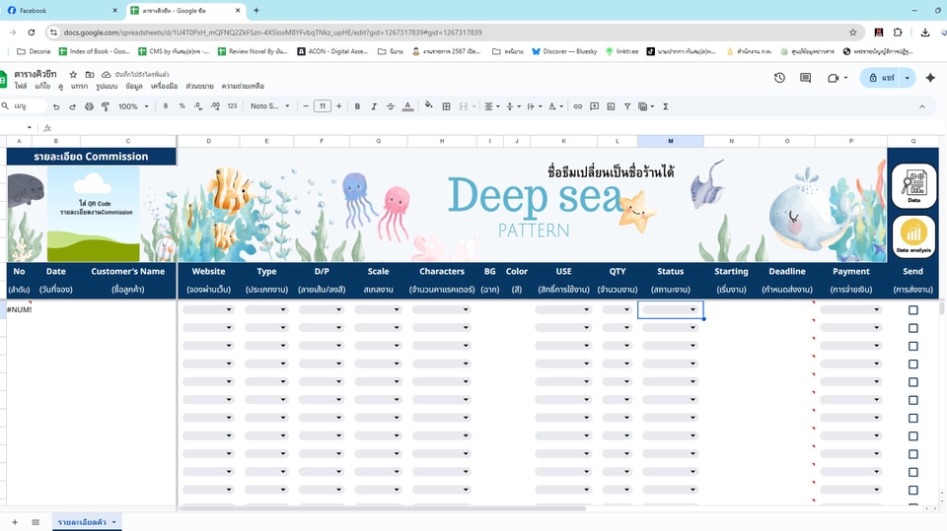Click the insert link icon

tap(578, 106)
